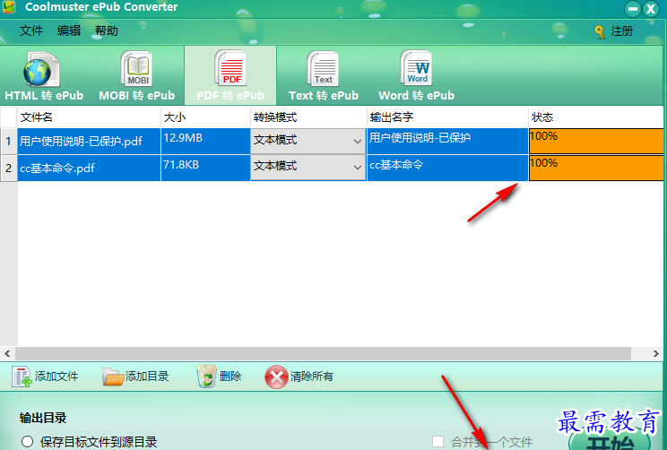
Task: Click the horizontal scrollbar track
Action: tap(324, 353)
